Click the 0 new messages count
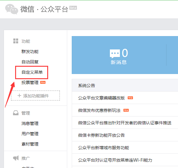Screen dimensions: 178x168 click(125, 53)
